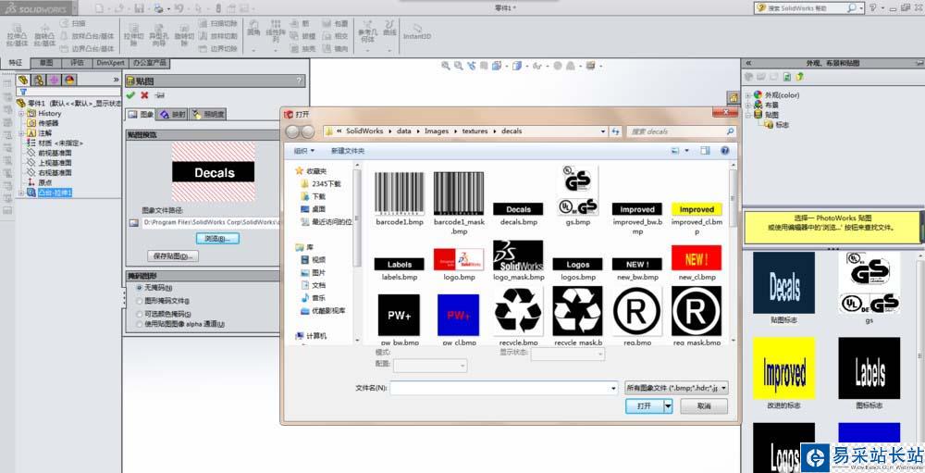Click the Save icon in top toolbar

139,8
